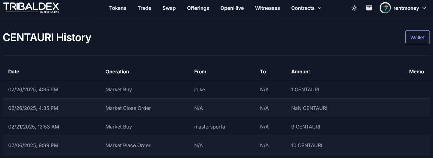Expand the rentmoney account dropdown

click(424, 8)
